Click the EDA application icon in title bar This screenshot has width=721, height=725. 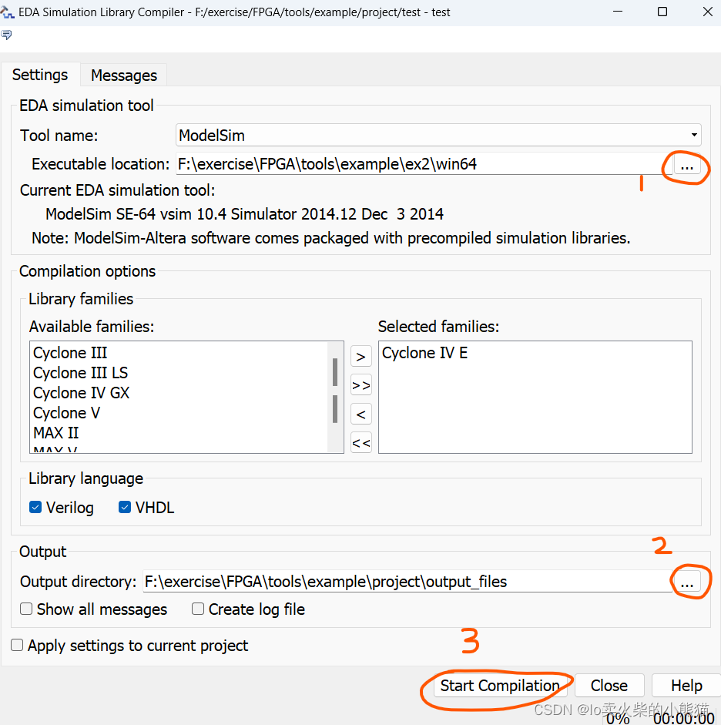[x=8, y=12]
